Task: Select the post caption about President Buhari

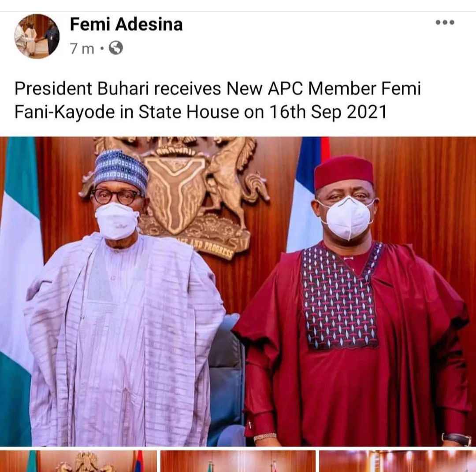Action: click(x=218, y=100)
